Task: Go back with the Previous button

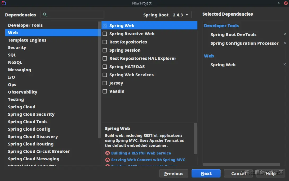Action: [x=174, y=173]
